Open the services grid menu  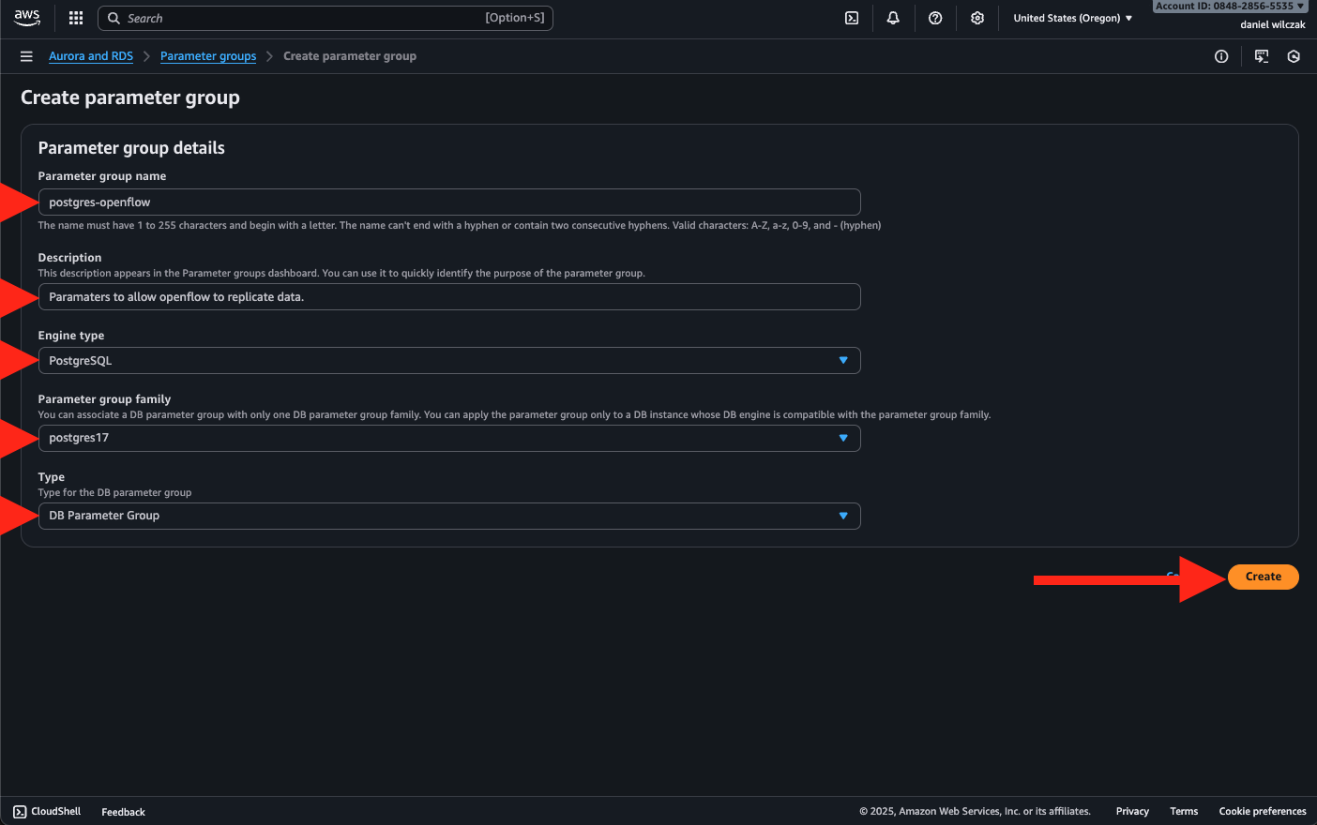coord(76,18)
